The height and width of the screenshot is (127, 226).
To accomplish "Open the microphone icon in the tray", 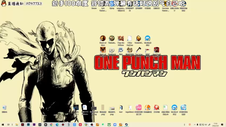I will pos(197,125).
